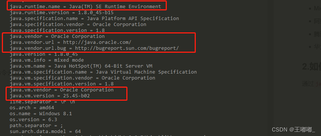Click java.specification.vendor Oracle Corporation text

[78, 25]
